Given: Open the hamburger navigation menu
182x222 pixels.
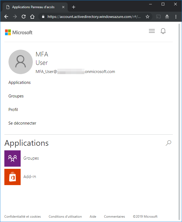Looking at the screenshot, I should click(x=152, y=31).
